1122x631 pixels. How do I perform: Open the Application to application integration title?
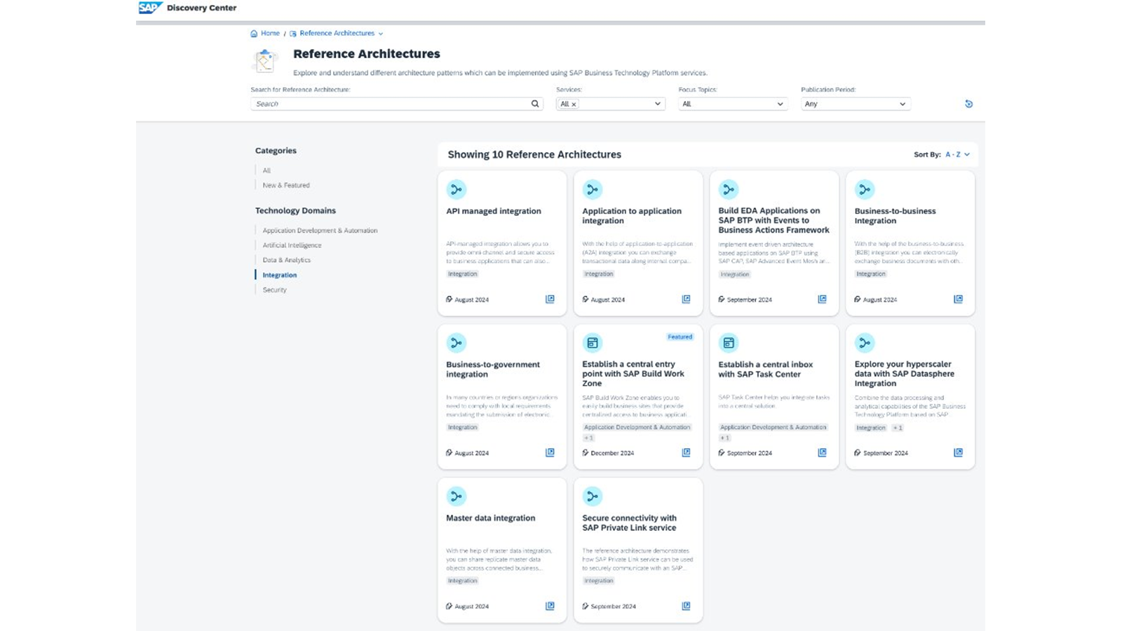[x=632, y=216]
